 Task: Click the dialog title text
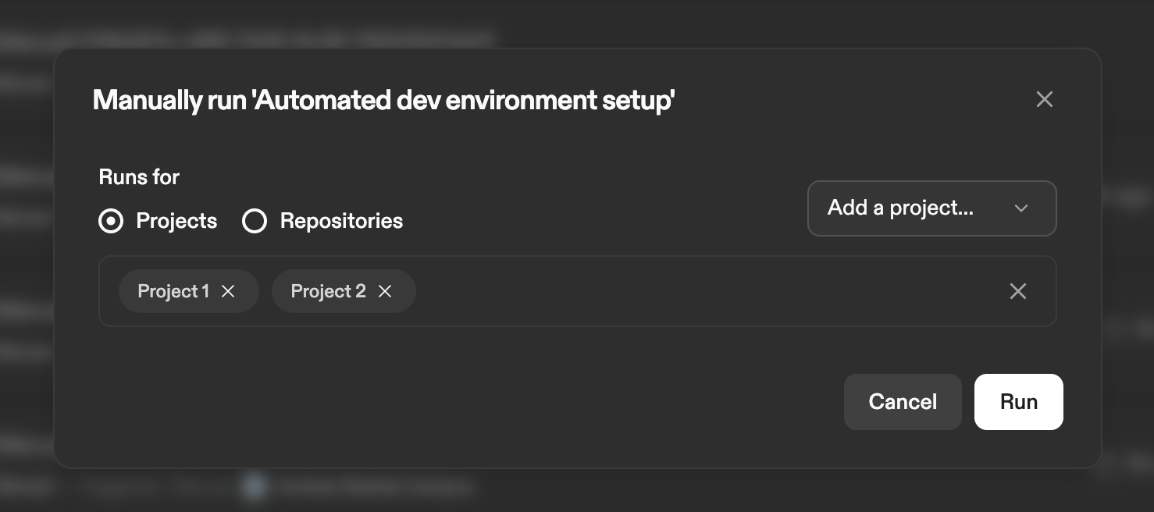pos(383,100)
